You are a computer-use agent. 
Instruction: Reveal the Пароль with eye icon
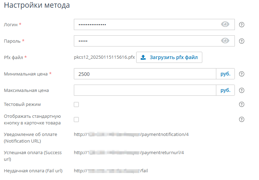tap(225, 41)
